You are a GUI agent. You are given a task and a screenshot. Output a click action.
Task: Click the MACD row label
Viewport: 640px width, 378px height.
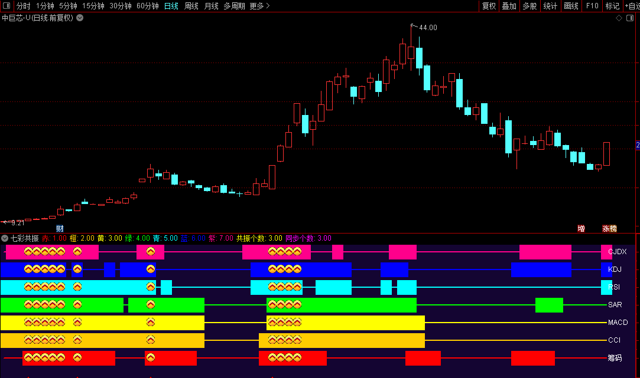tap(618, 323)
